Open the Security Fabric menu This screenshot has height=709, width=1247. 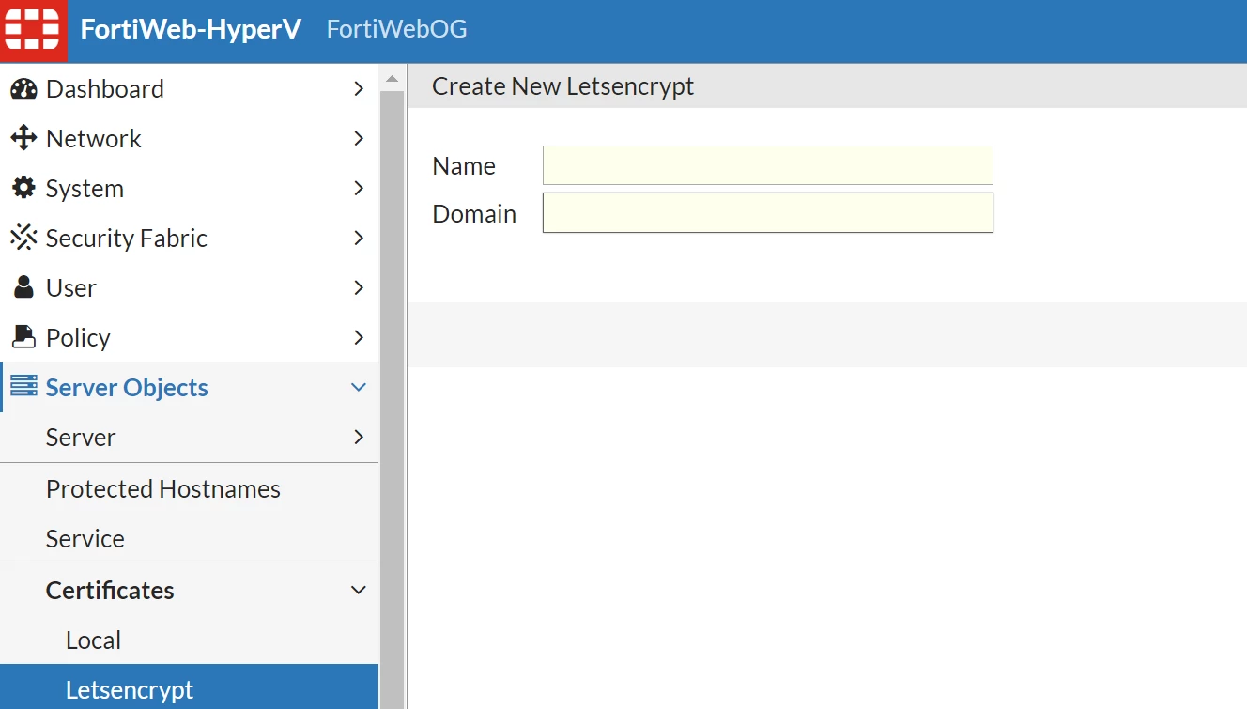[x=189, y=239]
